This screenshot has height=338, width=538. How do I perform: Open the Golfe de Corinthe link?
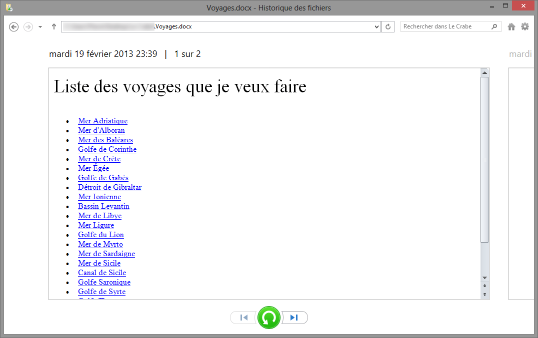pos(107,149)
